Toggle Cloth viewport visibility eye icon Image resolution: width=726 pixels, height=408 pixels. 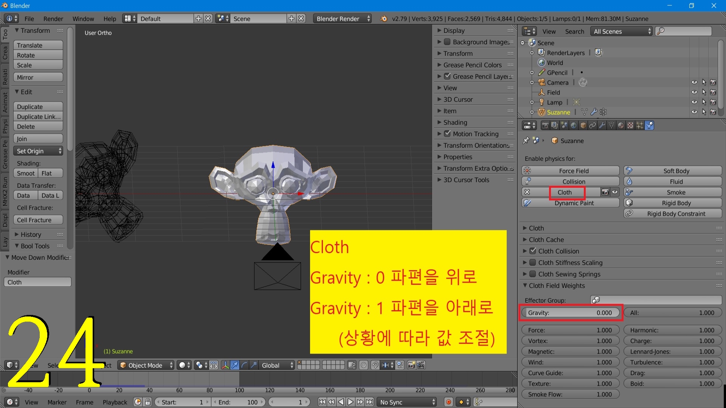pos(615,192)
